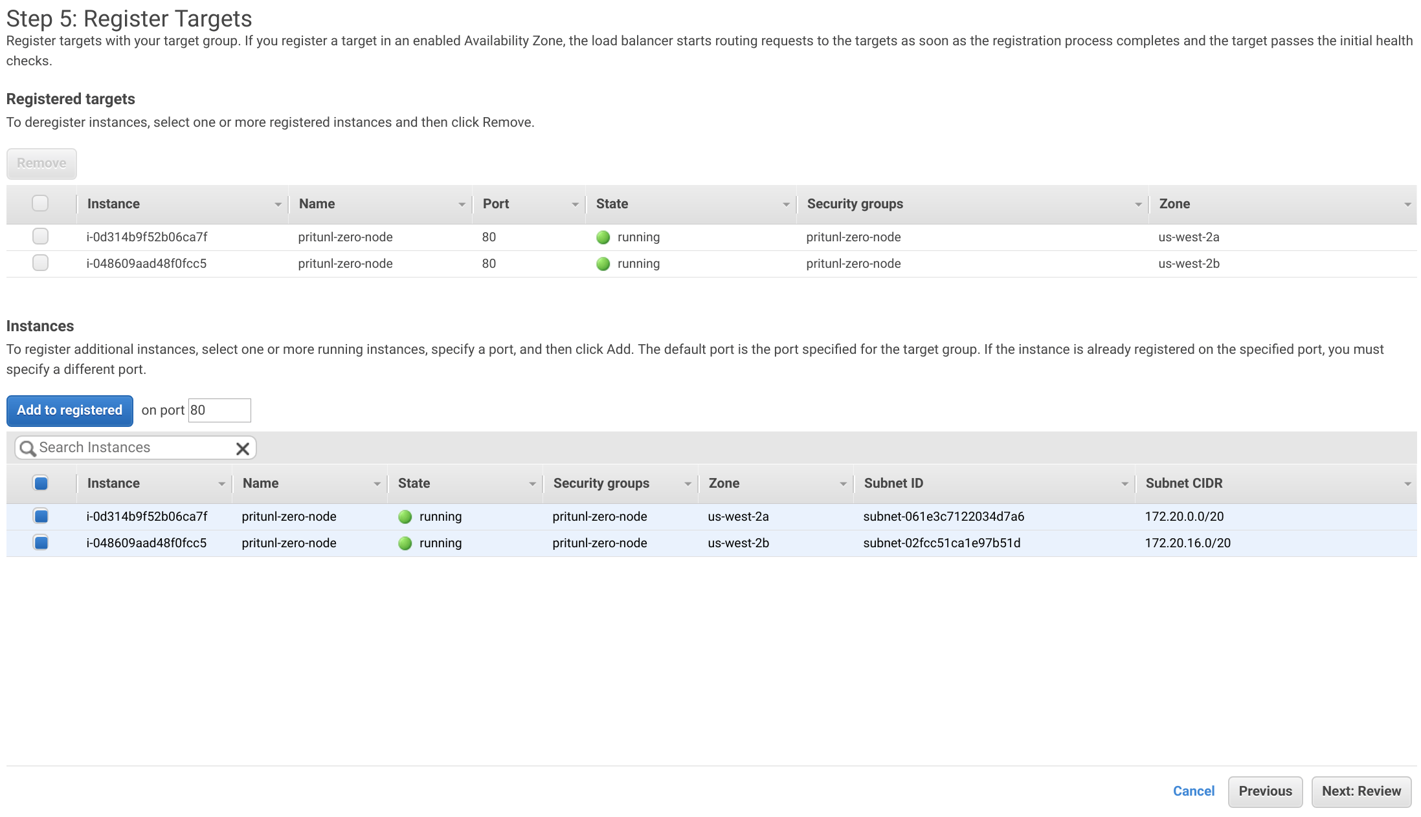Open the Subnet ID column dropdown arrow
This screenshot has height=817, width=1421.
click(x=1124, y=484)
